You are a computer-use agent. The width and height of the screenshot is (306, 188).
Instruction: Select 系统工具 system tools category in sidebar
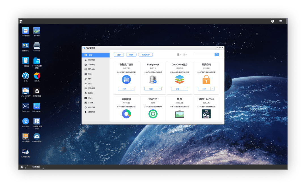pyautogui.click(x=96, y=107)
